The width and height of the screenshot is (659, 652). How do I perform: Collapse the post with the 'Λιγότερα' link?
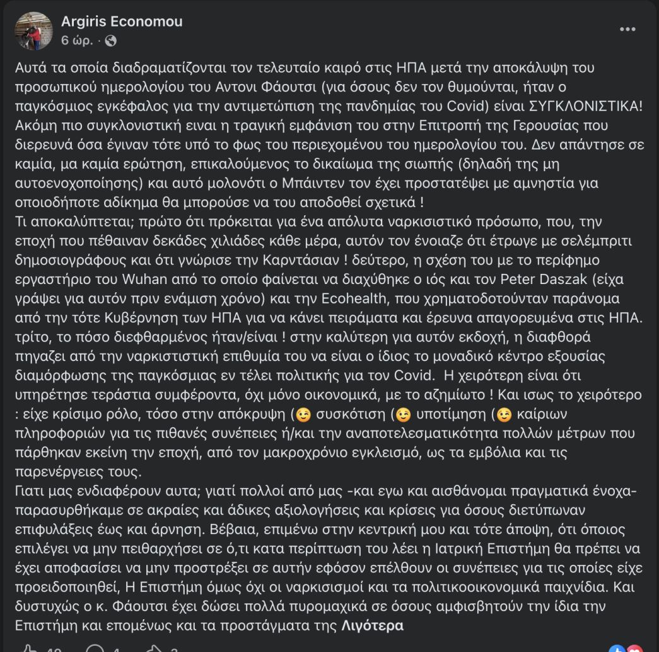click(x=372, y=625)
